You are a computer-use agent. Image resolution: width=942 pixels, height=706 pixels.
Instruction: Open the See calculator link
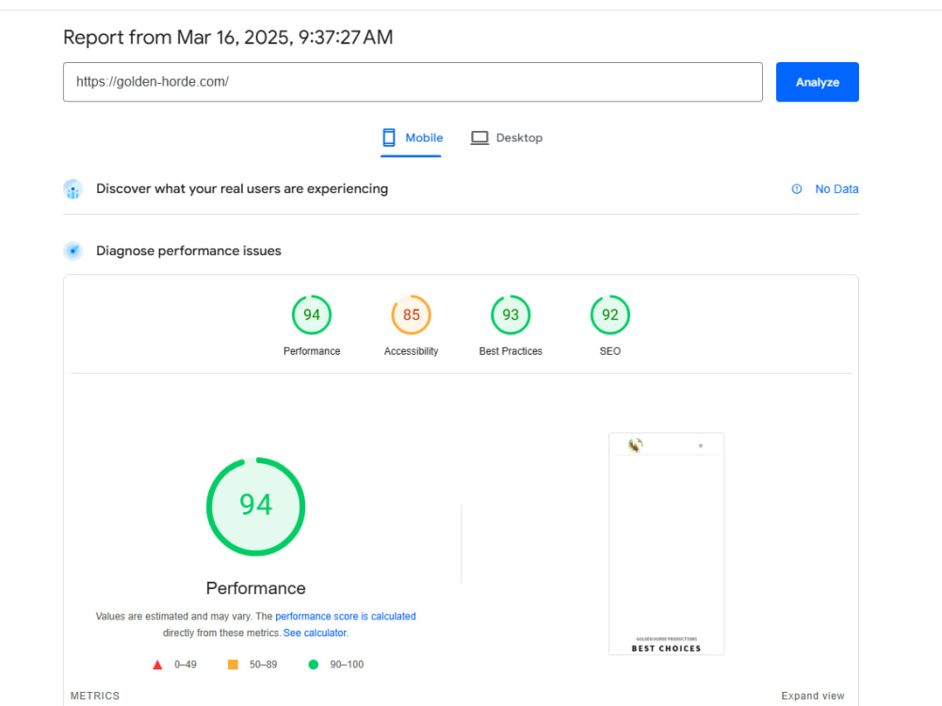point(315,634)
